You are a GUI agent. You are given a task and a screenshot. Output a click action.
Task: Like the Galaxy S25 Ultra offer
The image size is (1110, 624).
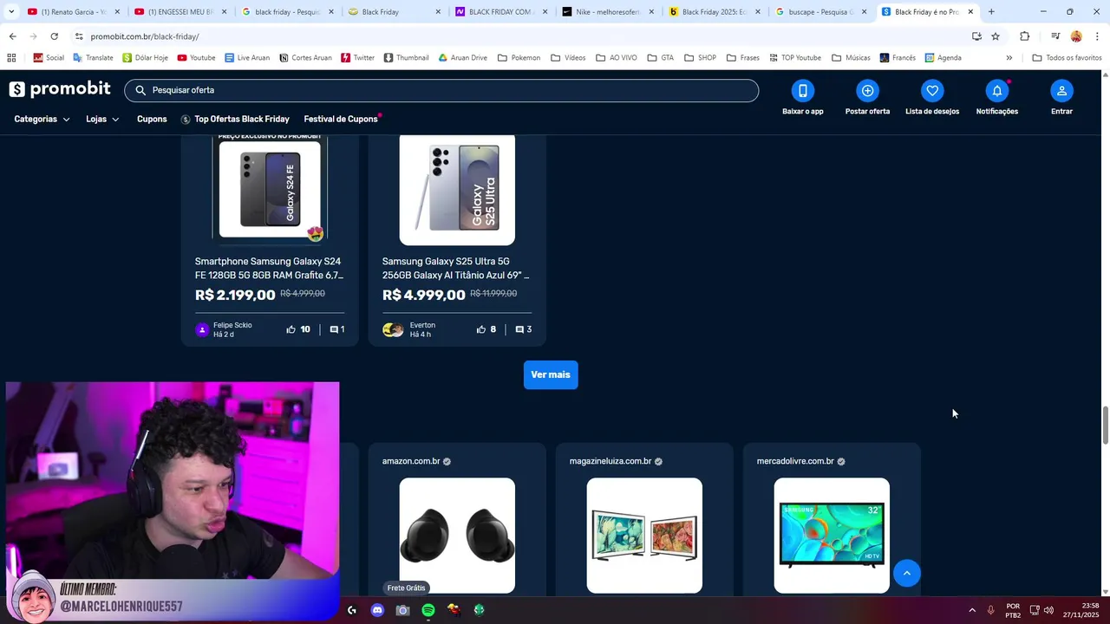(x=481, y=329)
